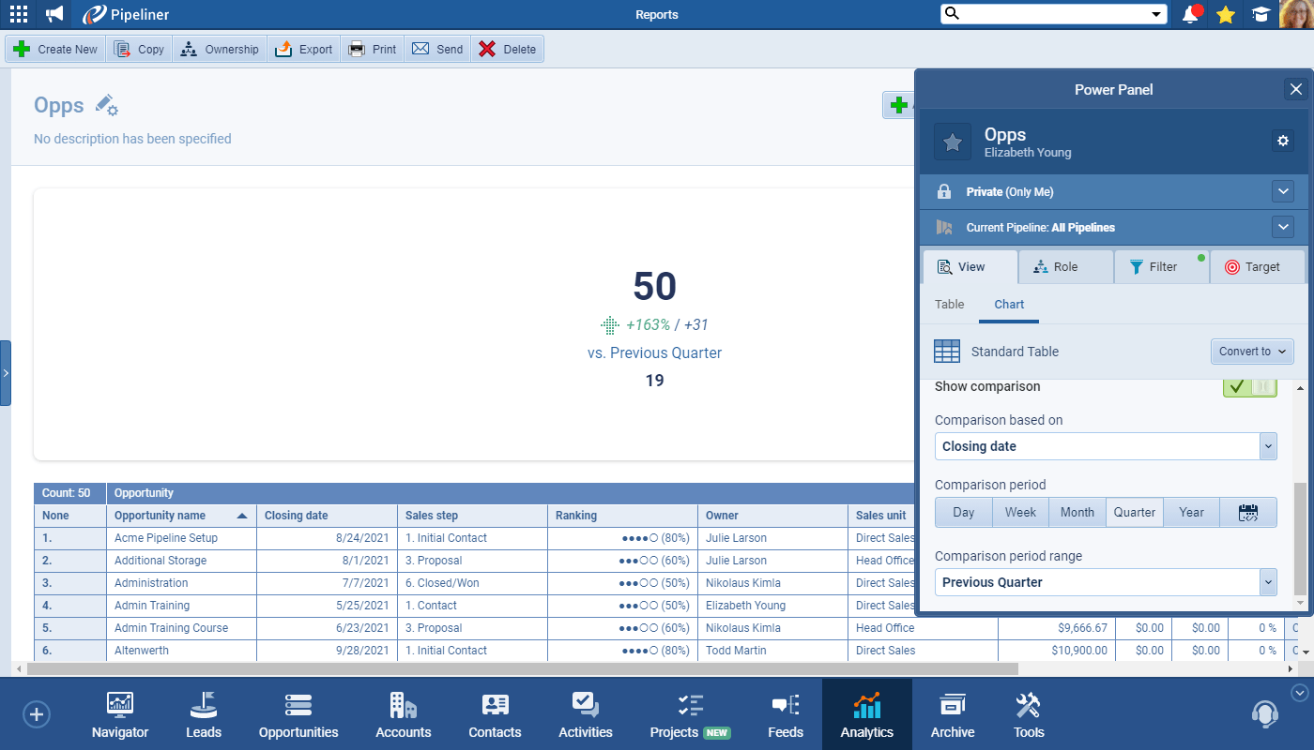
Task: Open the Previous Quarter range dropdown
Action: (x=1268, y=581)
